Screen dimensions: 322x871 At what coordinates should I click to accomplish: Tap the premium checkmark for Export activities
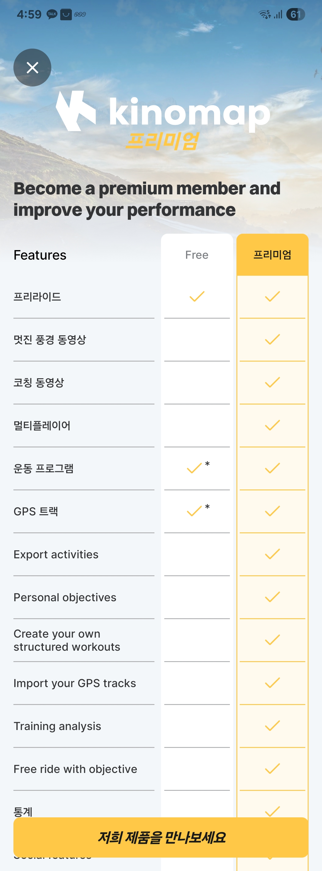pyautogui.click(x=272, y=554)
